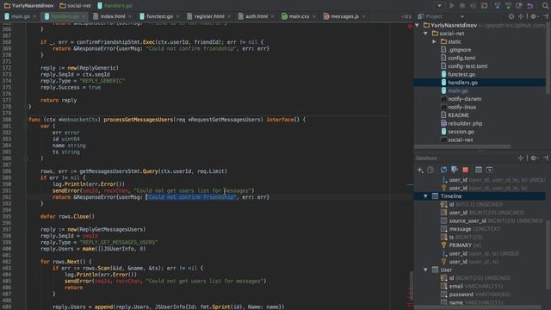This screenshot has height=310, width=551.
Task: Click the VCS update project blue arrow icon
Action: point(498,6)
